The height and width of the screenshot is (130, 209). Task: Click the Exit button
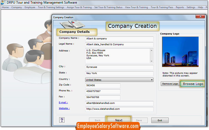coord(160,120)
